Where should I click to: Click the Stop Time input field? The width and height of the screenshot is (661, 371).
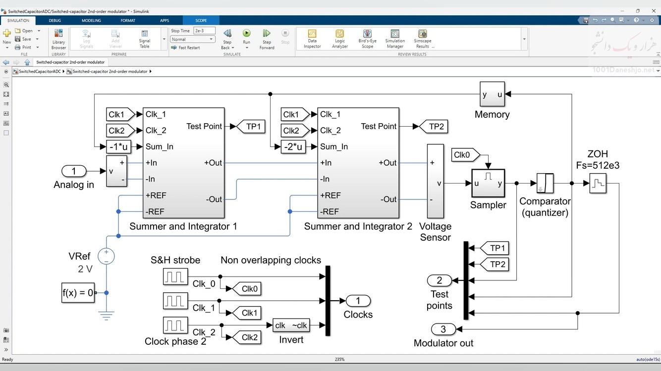tap(204, 31)
